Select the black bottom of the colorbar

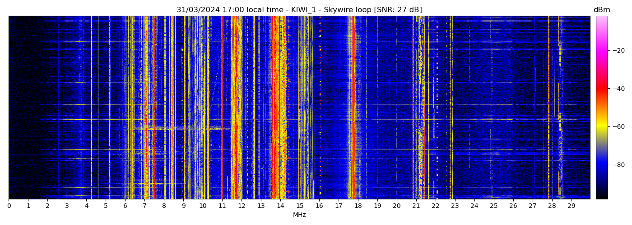pyautogui.click(x=601, y=195)
